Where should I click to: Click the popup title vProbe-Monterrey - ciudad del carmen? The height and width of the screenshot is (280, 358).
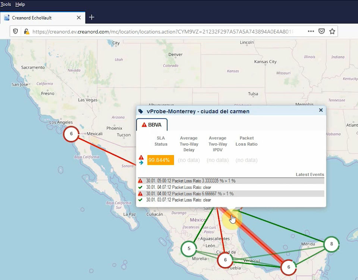click(198, 111)
